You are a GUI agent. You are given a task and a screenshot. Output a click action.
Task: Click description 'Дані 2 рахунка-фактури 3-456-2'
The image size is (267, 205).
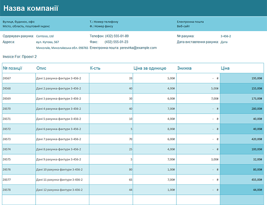(x=59, y=88)
